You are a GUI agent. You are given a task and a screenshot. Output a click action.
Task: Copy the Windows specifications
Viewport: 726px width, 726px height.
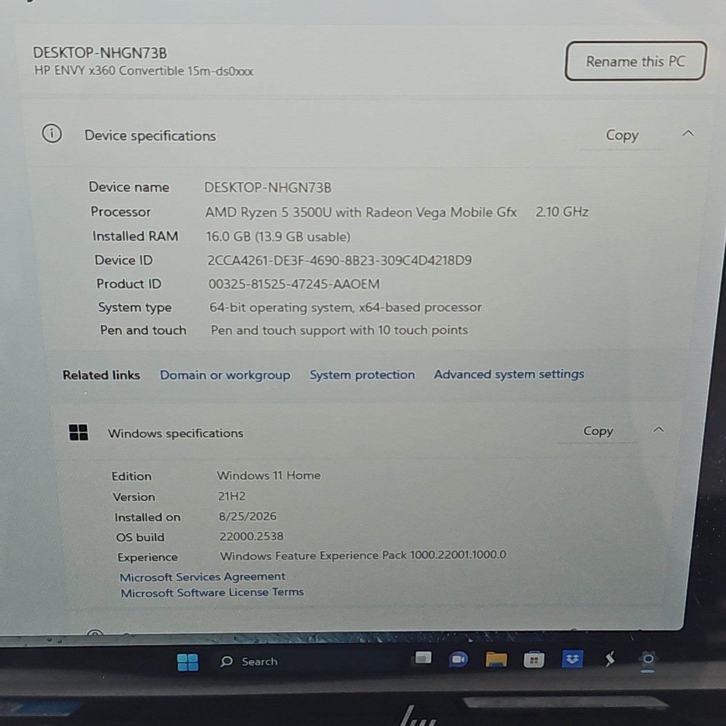pyautogui.click(x=598, y=431)
